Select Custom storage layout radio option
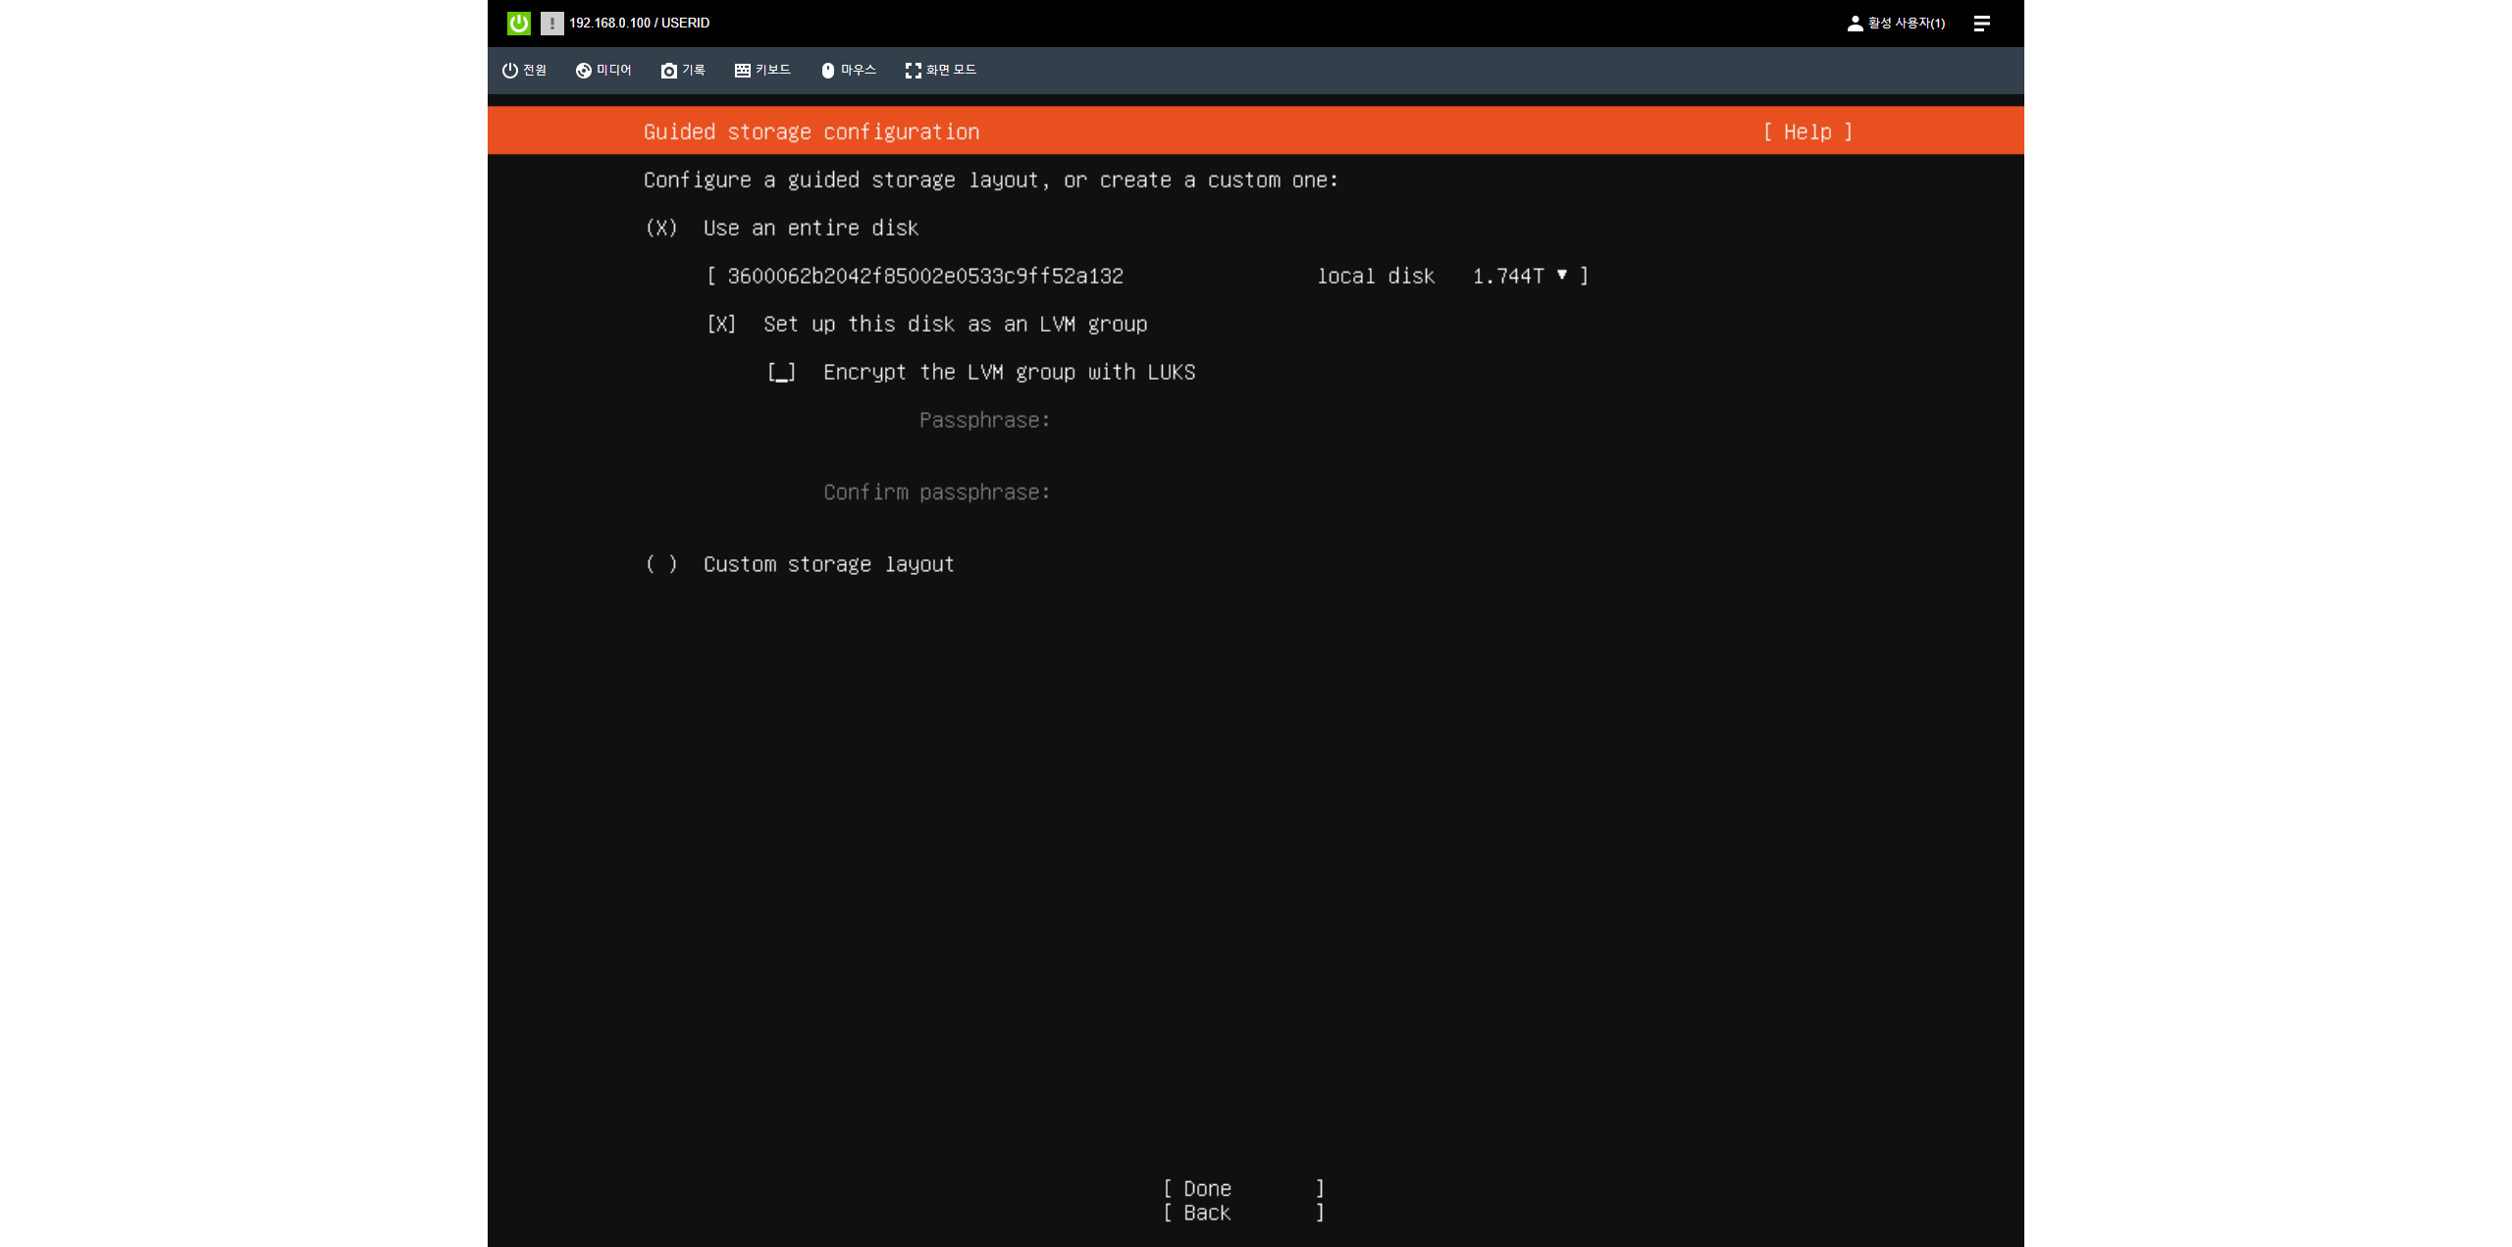This screenshot has height=1247, width=2512. point(661,564)
